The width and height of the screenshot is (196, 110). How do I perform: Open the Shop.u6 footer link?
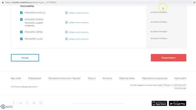pos(92,78)
